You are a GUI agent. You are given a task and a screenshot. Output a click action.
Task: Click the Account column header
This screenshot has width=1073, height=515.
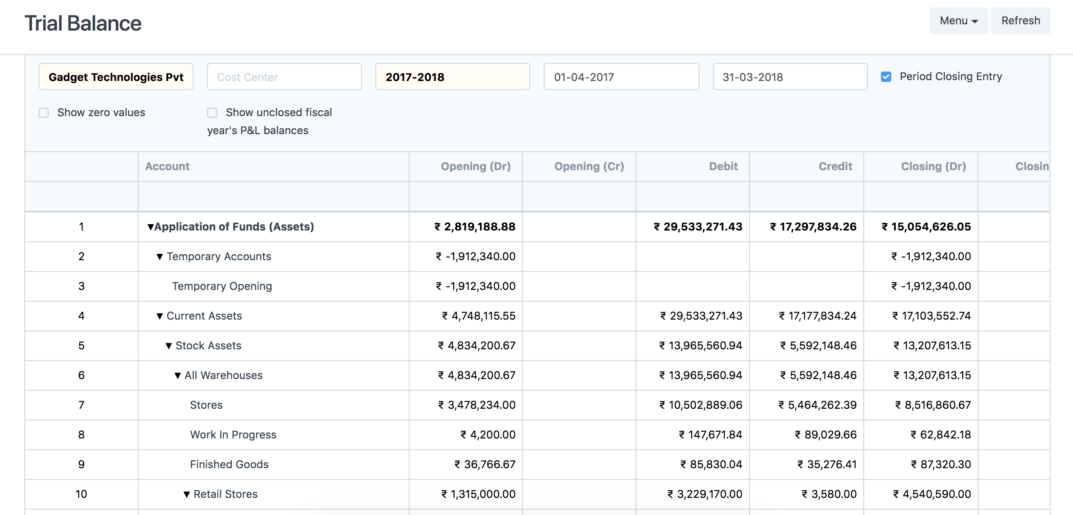[274, 167]
